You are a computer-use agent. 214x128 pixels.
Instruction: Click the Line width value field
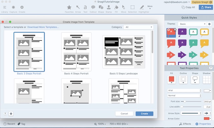(x=207, y=107)
